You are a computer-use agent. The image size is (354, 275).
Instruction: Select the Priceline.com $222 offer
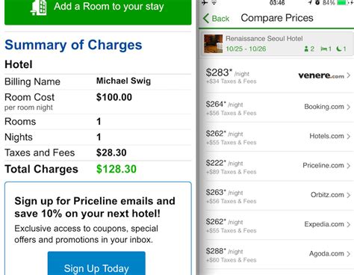[278, 166]
